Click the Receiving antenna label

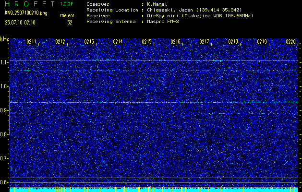(111, 22)
